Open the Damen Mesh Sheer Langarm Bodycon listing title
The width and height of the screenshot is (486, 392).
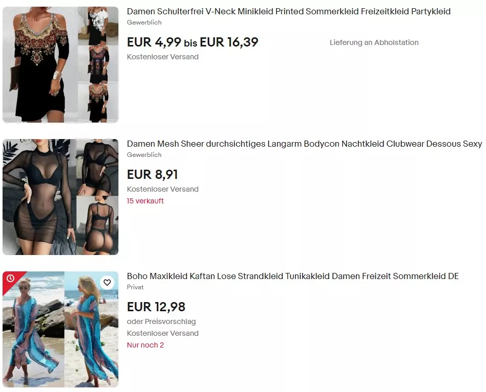(x=304, y=144)
